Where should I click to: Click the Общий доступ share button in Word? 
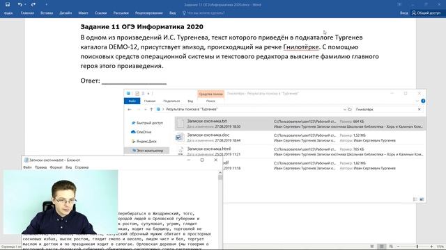[x=426, y=13]
